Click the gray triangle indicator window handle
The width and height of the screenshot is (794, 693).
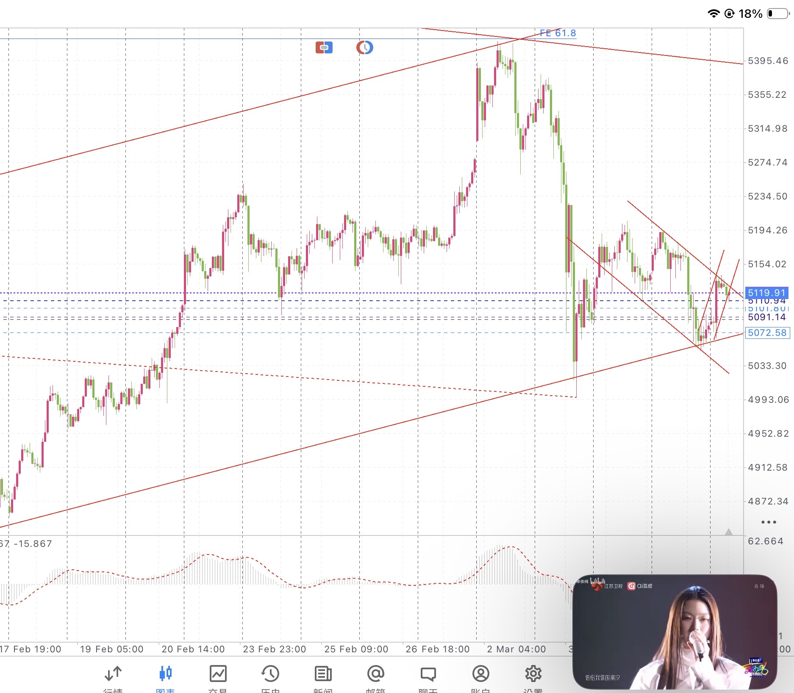pyautogui.click(x=728, y=532)
